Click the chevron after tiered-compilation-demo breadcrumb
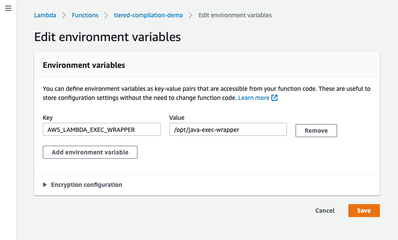Image resolution: width=398 pixels, height=240 pixels. [191, 15]
